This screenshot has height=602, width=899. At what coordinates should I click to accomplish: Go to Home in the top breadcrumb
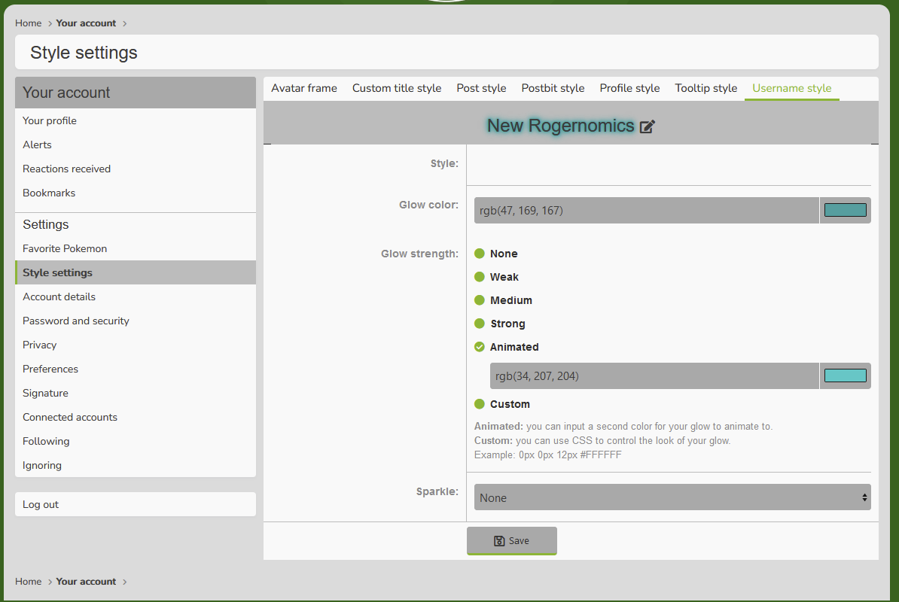tap(29, 23)
